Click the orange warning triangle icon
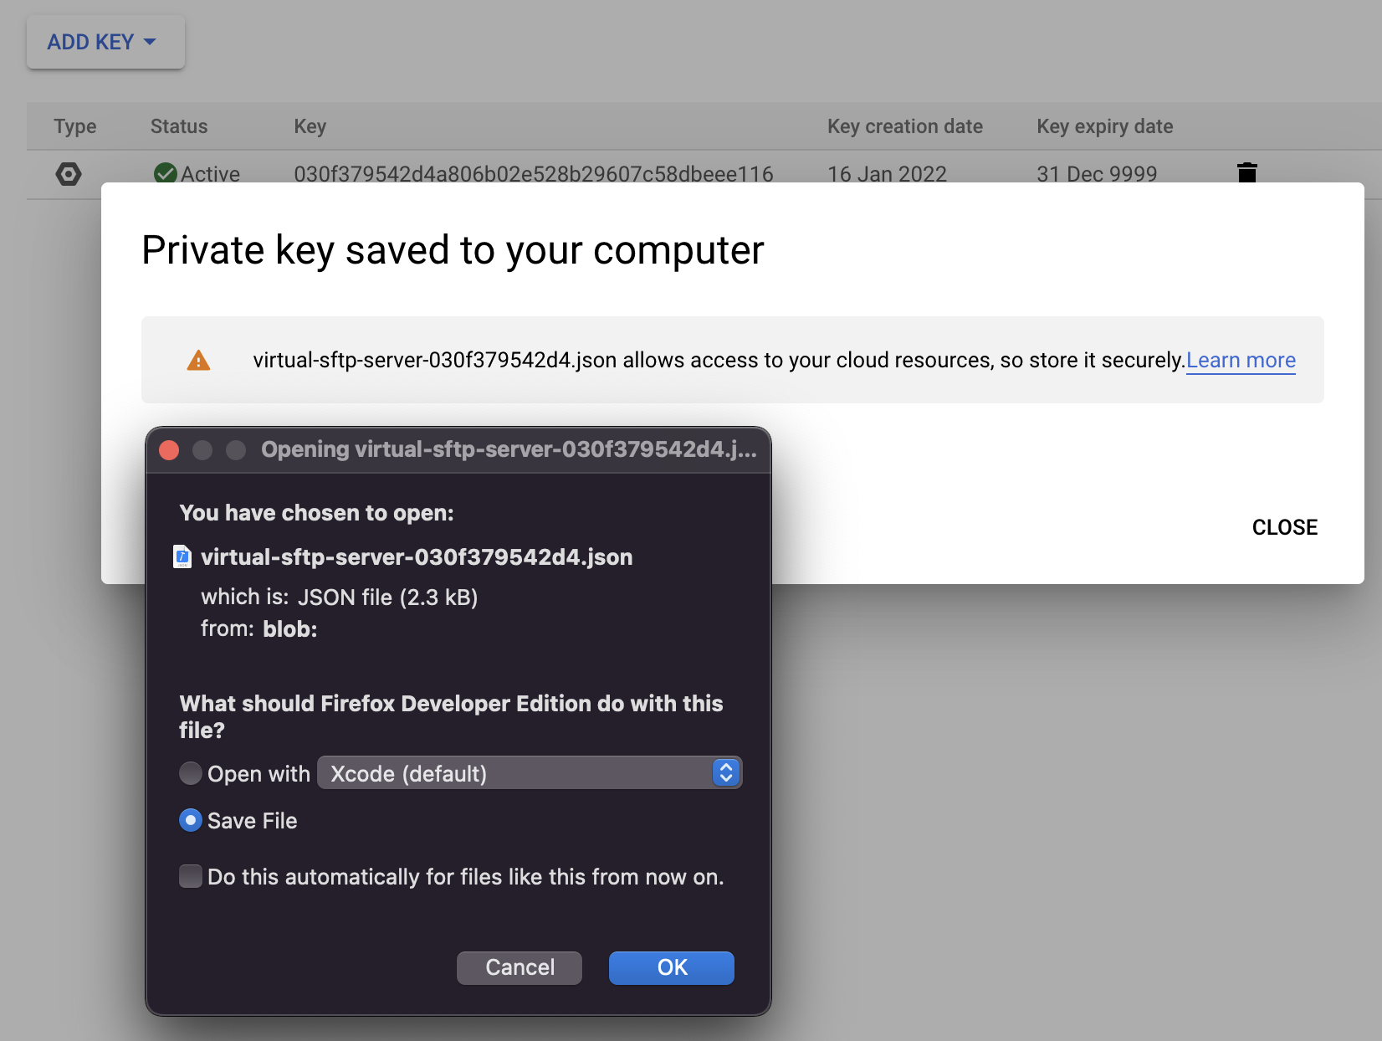This screenshot has height=1041, width=1382. click(x=198, y=361)
